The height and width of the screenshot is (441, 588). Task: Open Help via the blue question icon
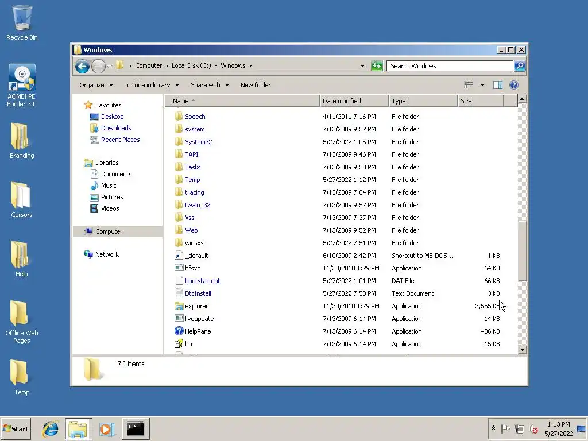514,85
